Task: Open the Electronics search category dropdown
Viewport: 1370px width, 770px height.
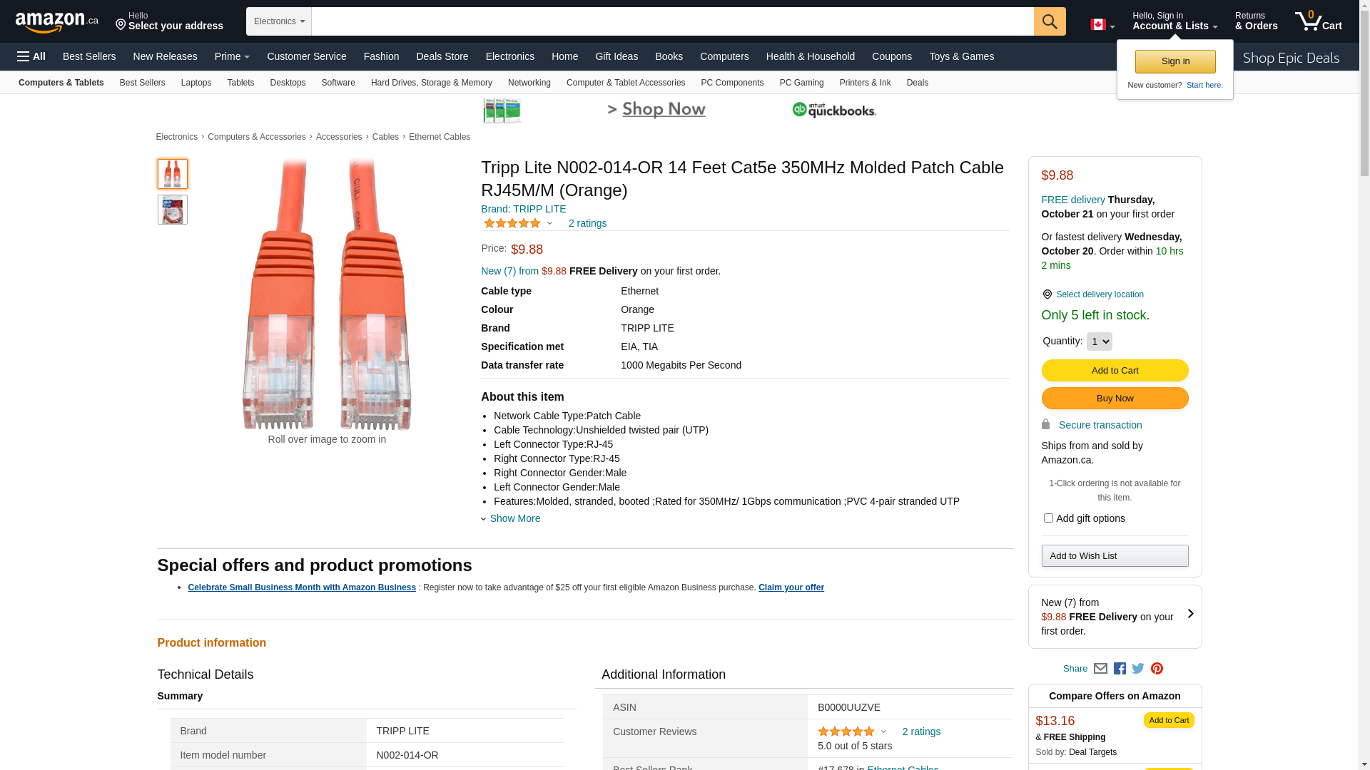Action: point(279,21)
